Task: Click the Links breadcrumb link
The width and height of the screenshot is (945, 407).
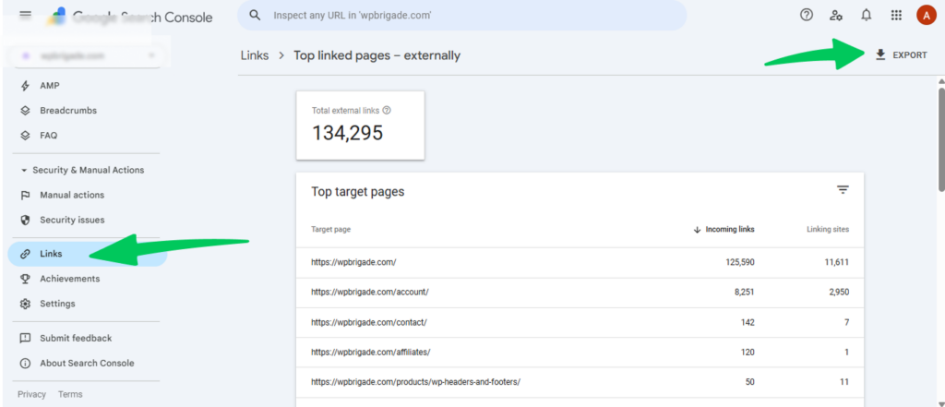Action: pyautogui.click(x=254, y=55)
